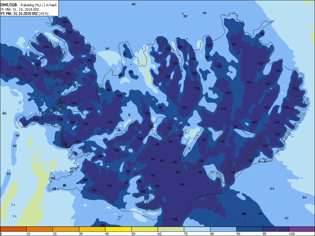Click the legend scale label 20
Image resolution: width=315 pixels, height=236 pixels.
[54, 234]
